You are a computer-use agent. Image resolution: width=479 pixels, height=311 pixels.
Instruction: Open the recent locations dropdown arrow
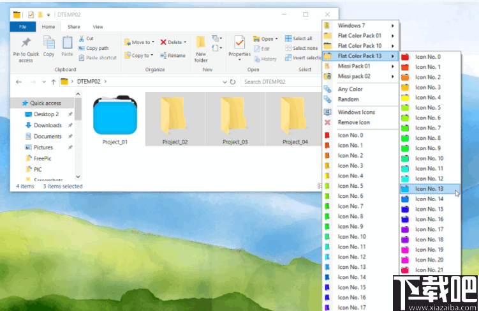click(44, 82)
